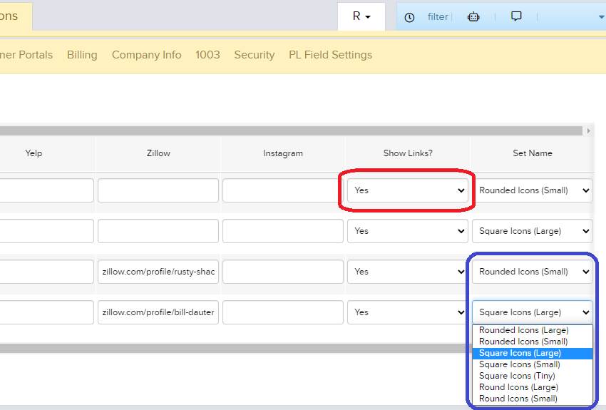This screenshot has height=410, width=606.
Task: Click Instagram field in rusty-shac row
Action: (x=283, y=272)
